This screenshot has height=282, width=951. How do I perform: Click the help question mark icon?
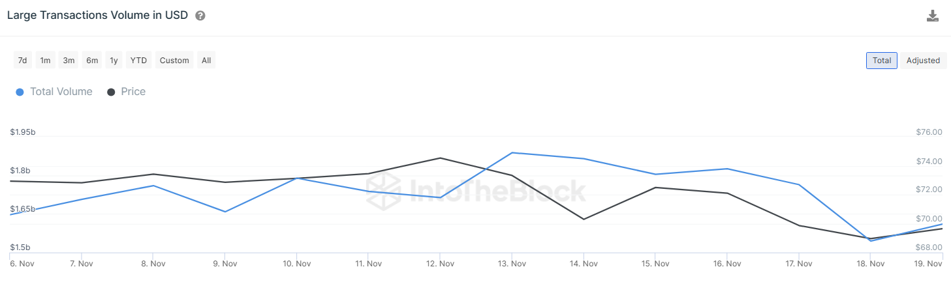(x=200, y=16)
